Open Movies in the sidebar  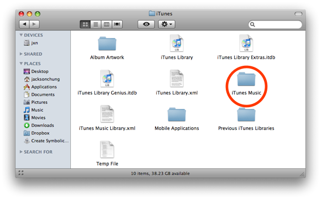[35, 118]
